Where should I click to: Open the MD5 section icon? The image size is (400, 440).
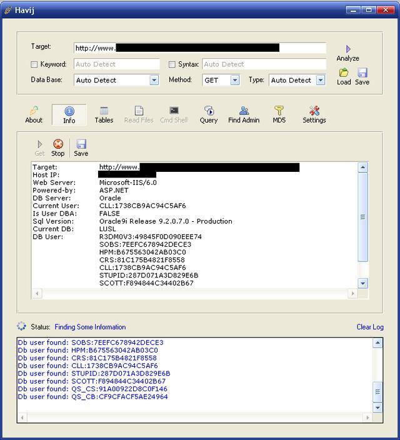point(279,111)
